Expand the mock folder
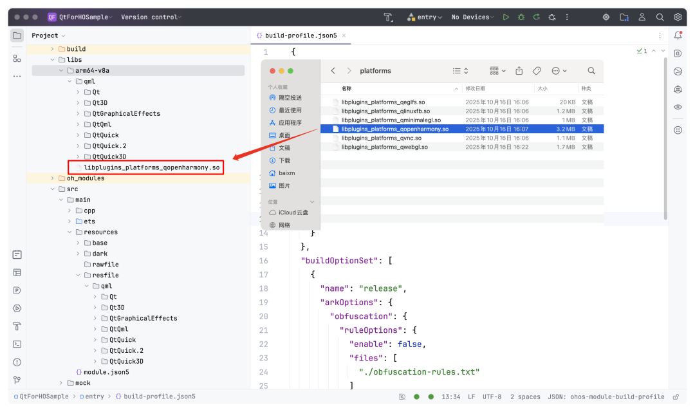Image resolution: width=695 pixels, height=412 pixels. pos(60,383)
